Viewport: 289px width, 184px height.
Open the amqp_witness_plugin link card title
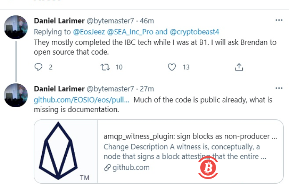pyautogui.click(x=190, y=136)
